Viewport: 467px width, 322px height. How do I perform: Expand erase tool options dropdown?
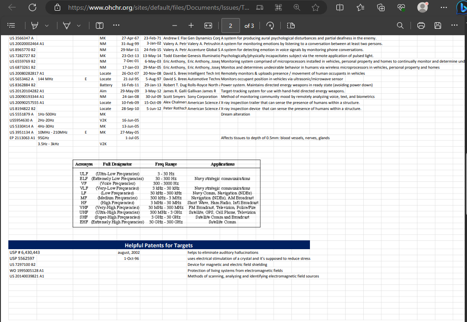pos(79,26)
